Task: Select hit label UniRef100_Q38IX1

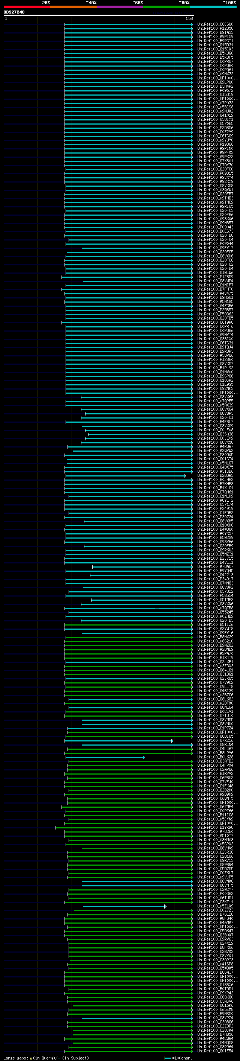Action: pos(215,119)
